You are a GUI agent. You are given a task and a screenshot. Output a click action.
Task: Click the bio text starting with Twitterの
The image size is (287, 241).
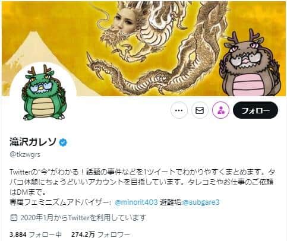pyautogui.click(x=142, y=182)
